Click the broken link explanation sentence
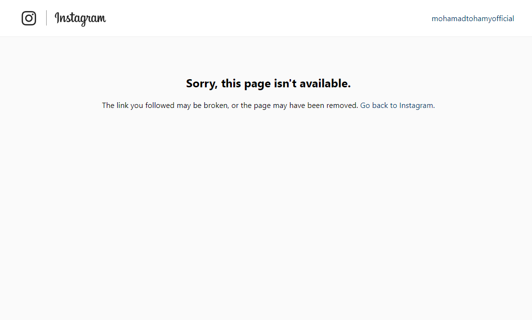 (230, 106)
